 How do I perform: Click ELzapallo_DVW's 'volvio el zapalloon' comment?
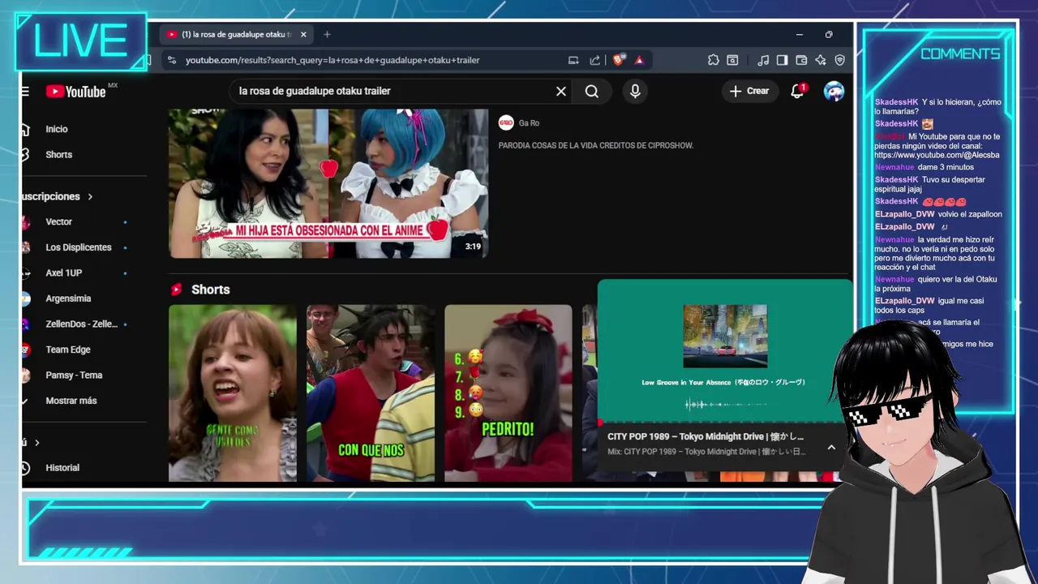click(x=938, y=214)
